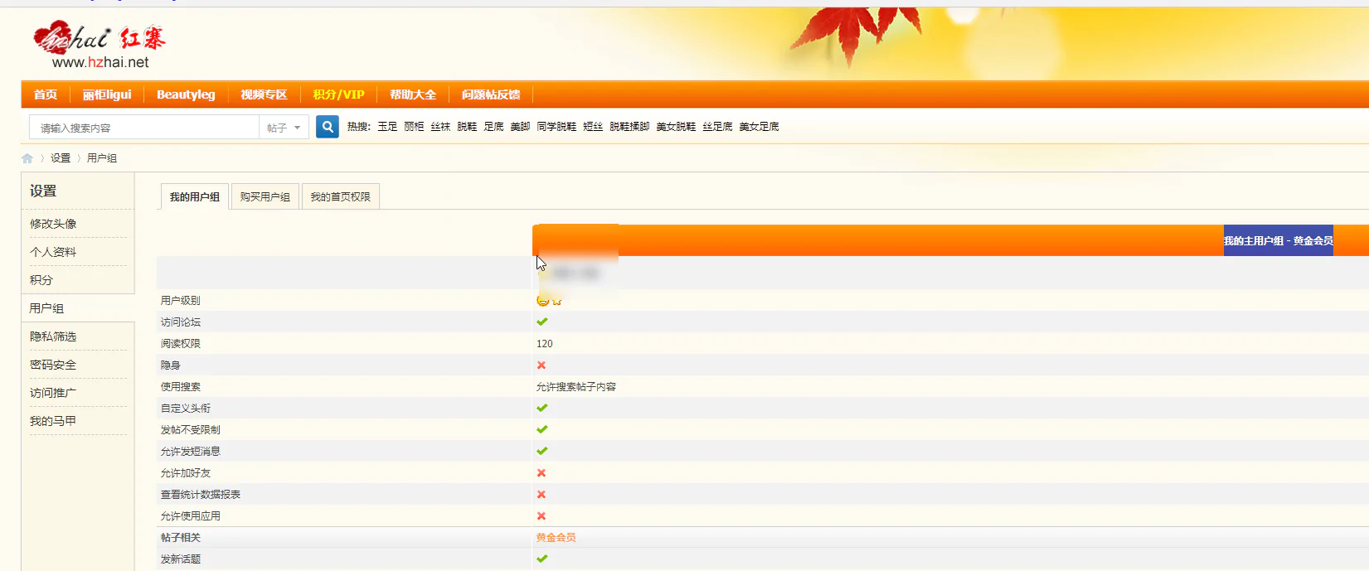Click the user level star icon
The width and height of the screenshot is (1369, 571).
[x=557, y=300]
